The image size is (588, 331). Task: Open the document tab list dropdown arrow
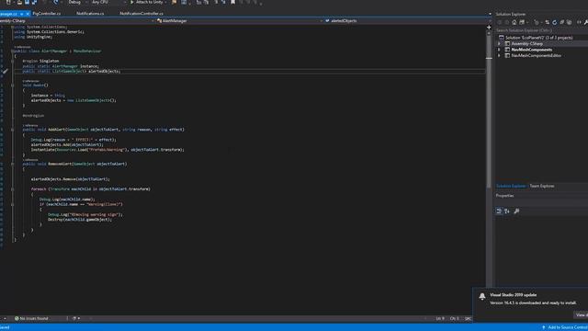click(490, 14)
